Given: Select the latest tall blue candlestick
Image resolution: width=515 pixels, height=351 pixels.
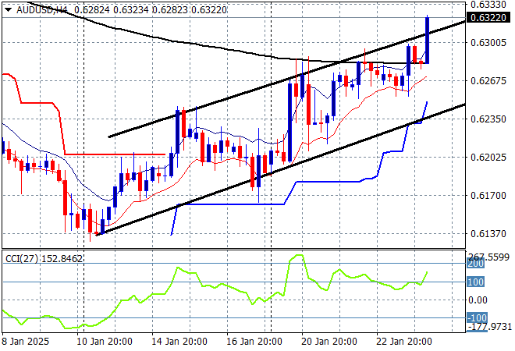Looking at the screenshot, I should 427,40.
